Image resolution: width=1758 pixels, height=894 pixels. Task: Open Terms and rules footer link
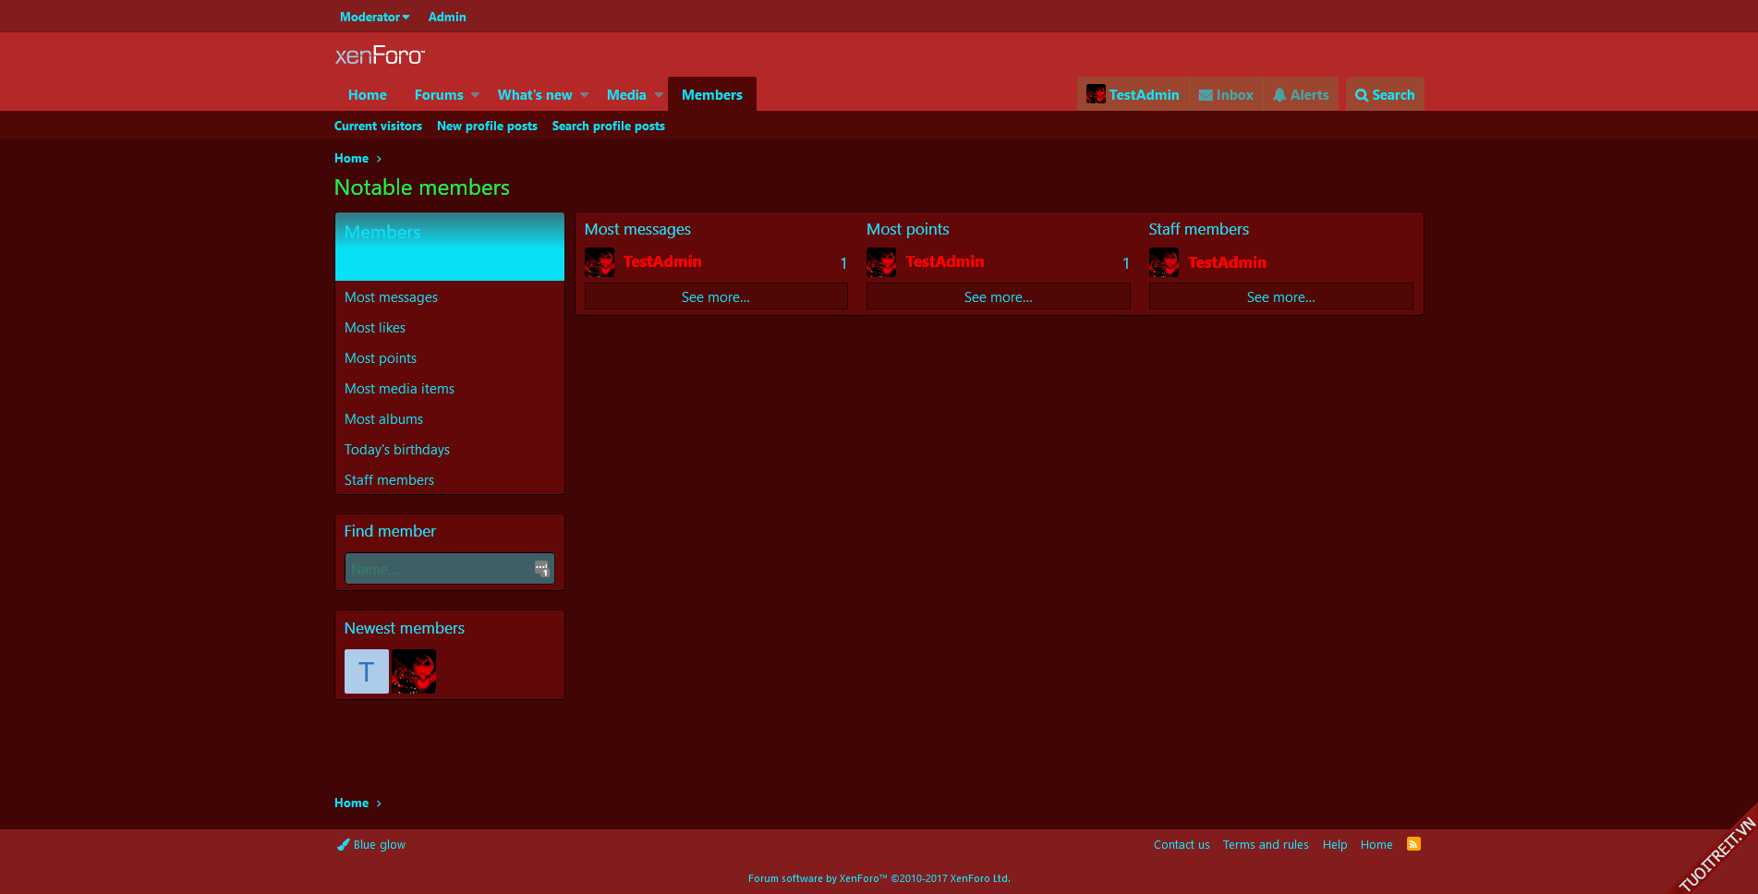(1266, 845)
